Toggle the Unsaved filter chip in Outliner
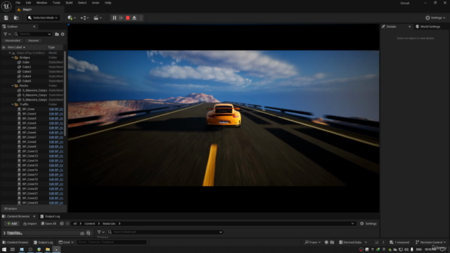 pos(33,41)
